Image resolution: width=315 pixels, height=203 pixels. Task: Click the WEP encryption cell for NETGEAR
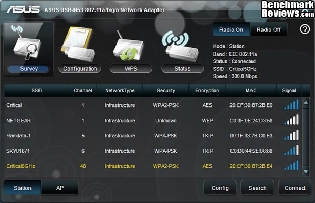pos(207,121)
